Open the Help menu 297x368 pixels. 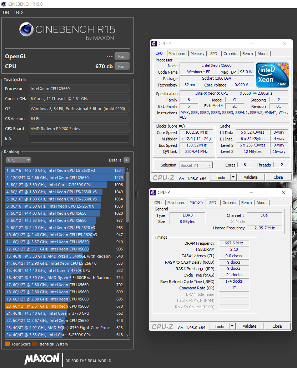[19, 12]
